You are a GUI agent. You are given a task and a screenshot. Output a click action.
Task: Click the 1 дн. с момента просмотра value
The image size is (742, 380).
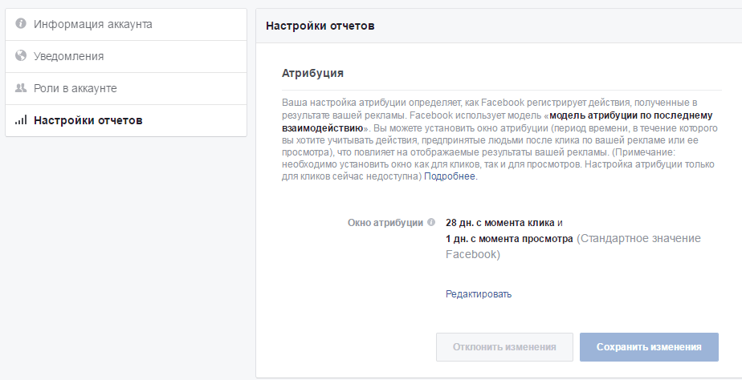click(509, 239)
